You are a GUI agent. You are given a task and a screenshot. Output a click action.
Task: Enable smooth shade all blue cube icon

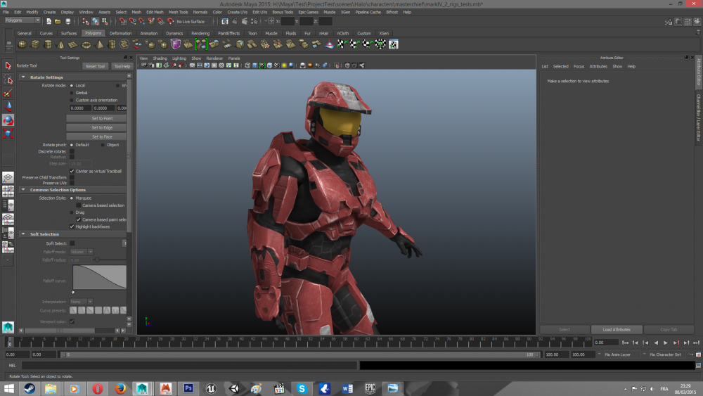click(x=254, y=65)
